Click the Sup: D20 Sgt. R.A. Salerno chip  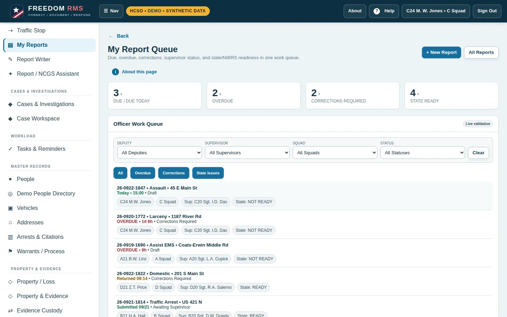(x=206, y=287)
